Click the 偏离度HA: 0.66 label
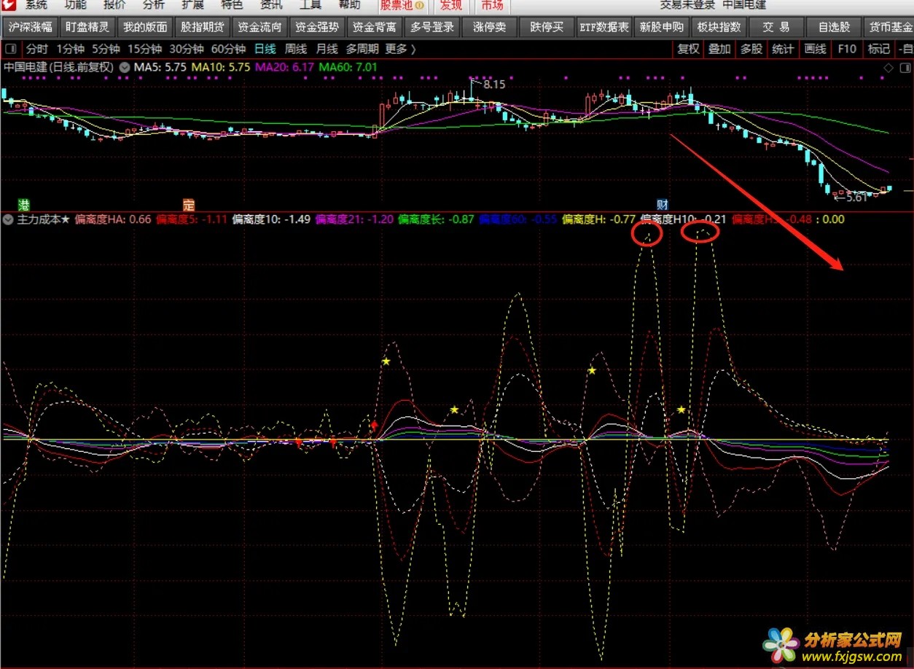This screenshot has width=914, height=669. 113,219
